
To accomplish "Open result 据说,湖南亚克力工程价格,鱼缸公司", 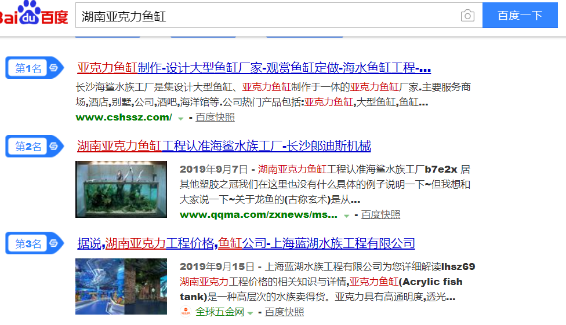I will pyautogui.click(x=246, y=243).
